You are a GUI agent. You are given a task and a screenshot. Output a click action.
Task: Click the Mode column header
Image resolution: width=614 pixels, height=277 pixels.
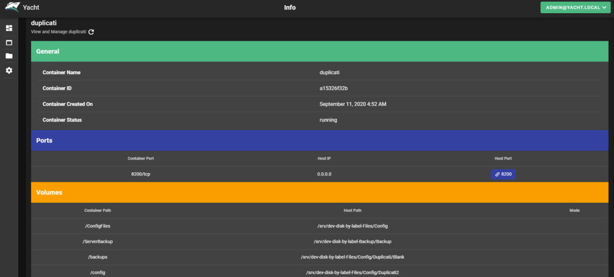[574, 210]
